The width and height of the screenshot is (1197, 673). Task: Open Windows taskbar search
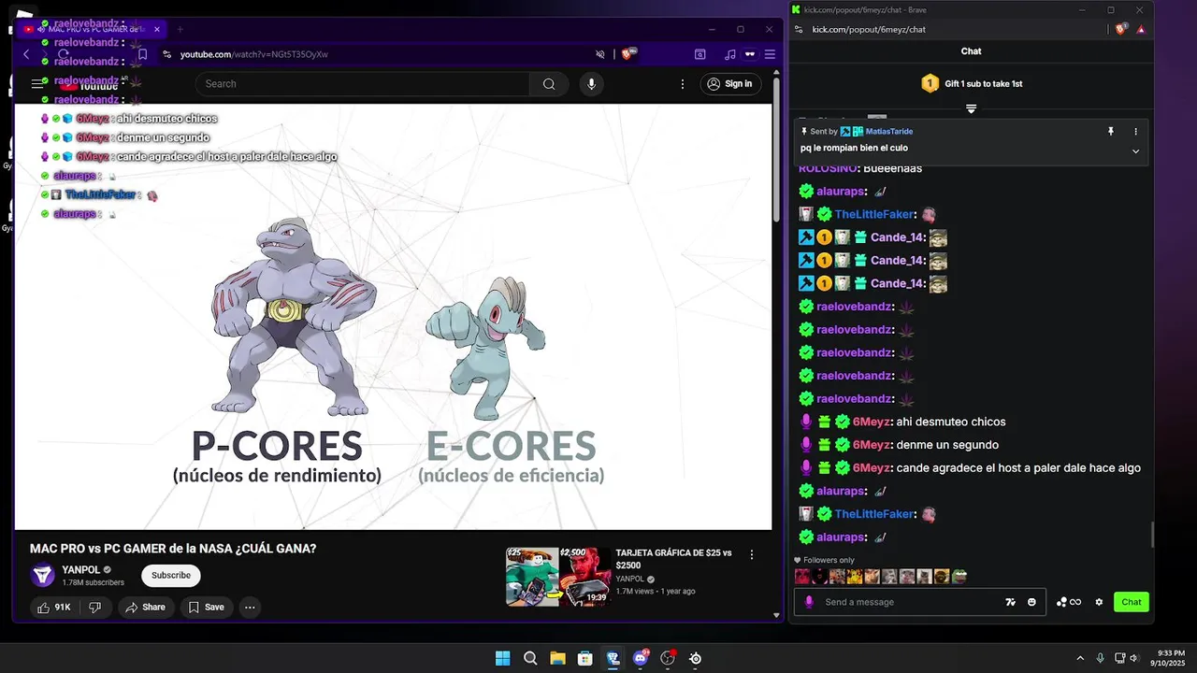(530, 658)
